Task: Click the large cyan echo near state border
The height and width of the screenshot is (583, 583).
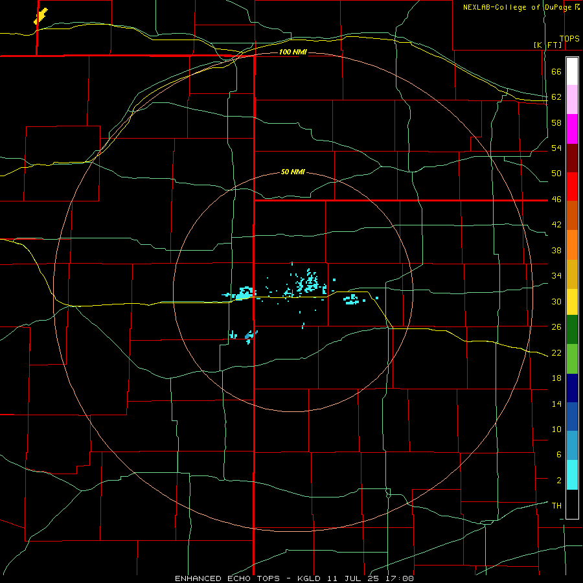Action: coord(244,293)
